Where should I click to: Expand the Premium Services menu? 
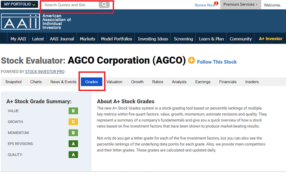pos(241,4)
